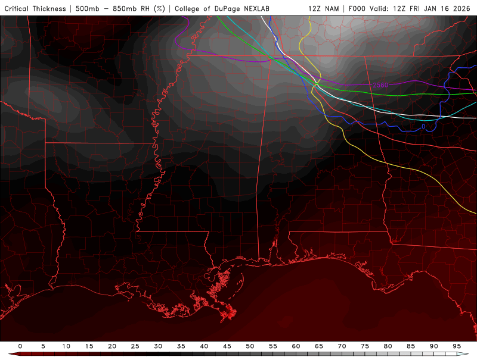
Task: Select the "10" color scale label
Action: coord(66,346)
